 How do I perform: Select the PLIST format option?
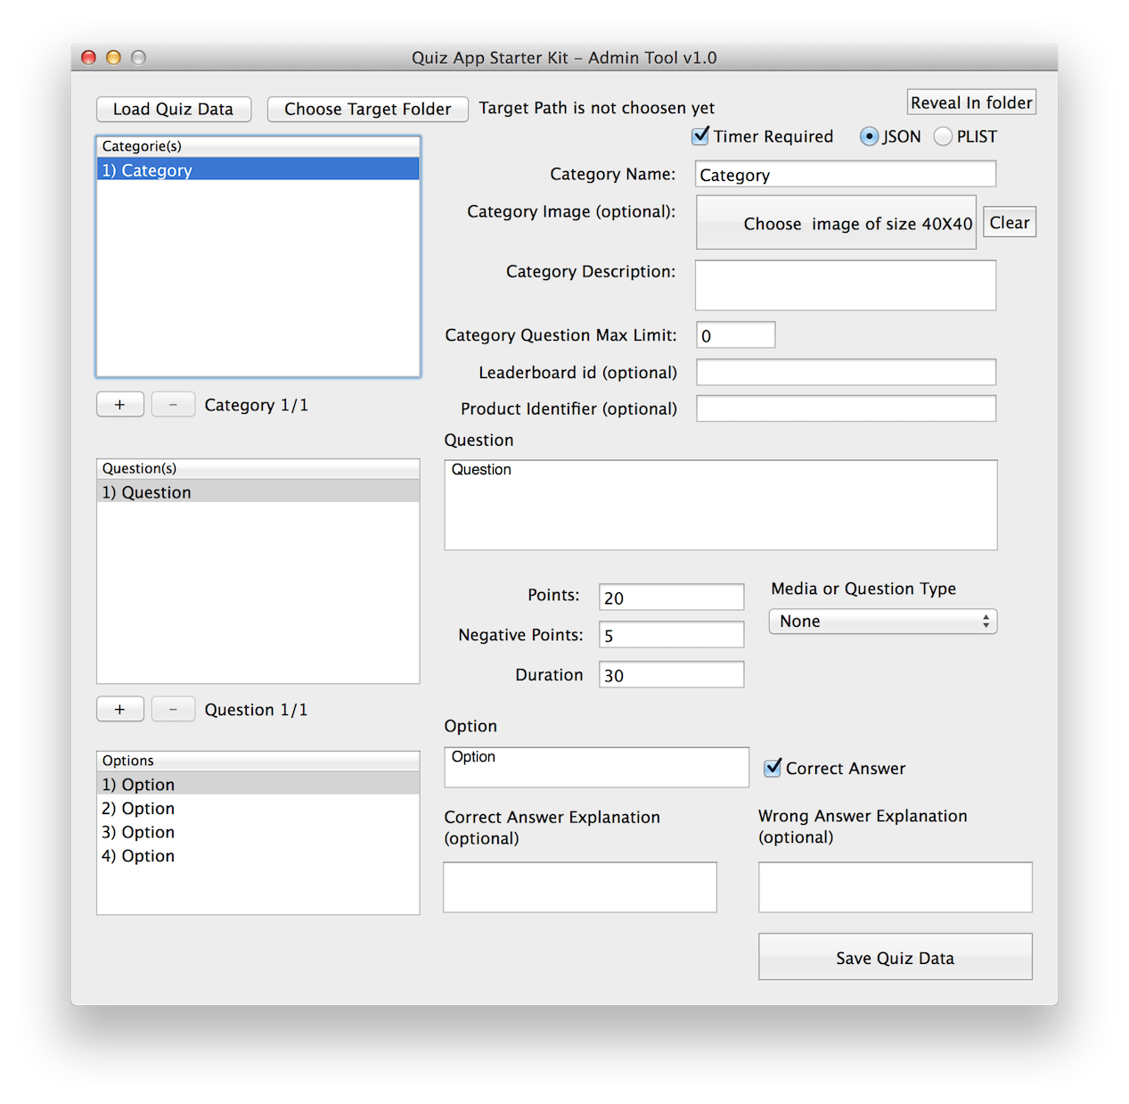click(x=943, y=136)
